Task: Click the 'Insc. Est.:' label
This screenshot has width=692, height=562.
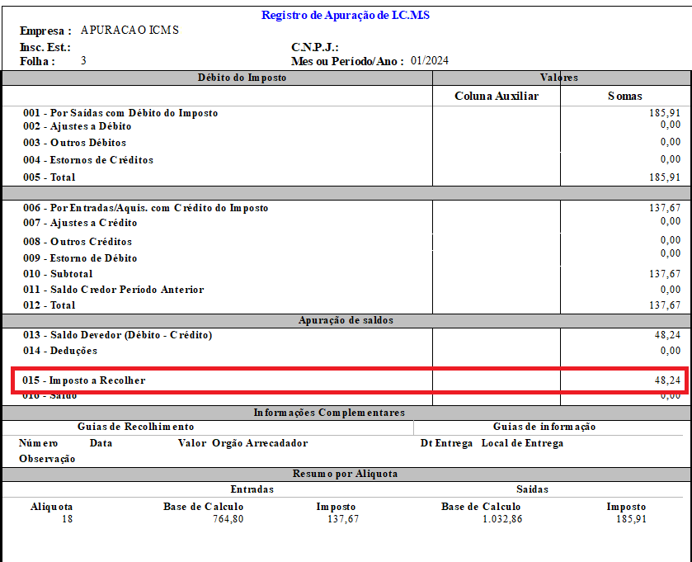Action: coord(45,47)
